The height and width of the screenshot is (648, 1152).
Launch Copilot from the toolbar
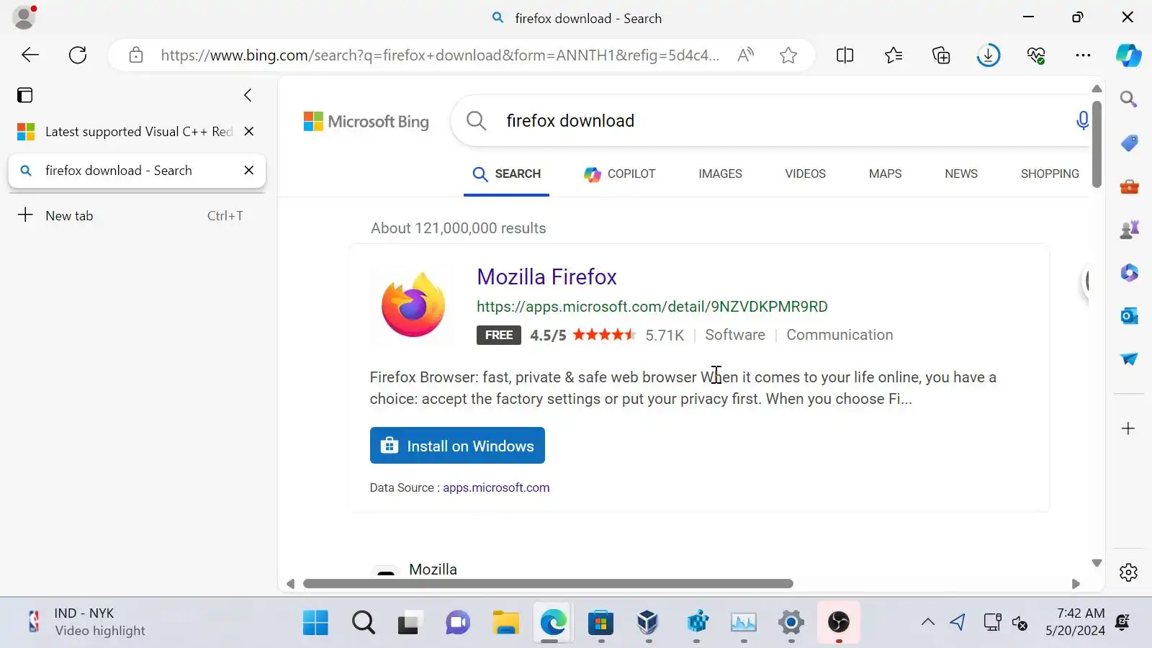point(1128,55)
